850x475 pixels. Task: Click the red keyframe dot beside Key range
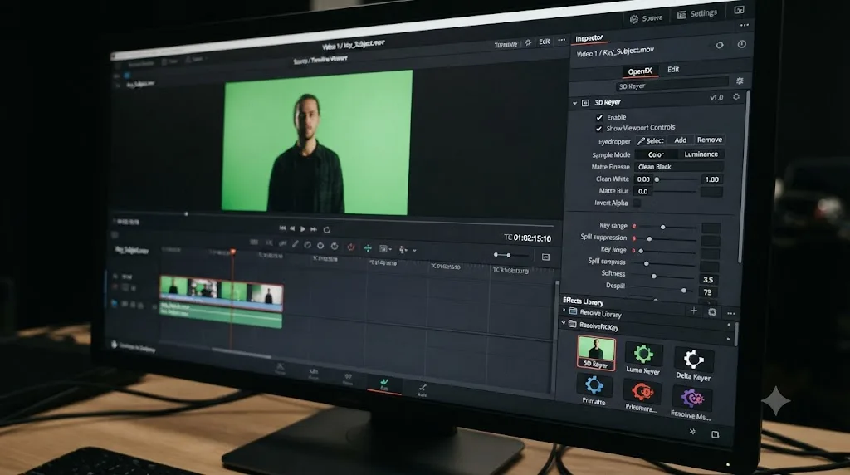click(x=634, y=226)
